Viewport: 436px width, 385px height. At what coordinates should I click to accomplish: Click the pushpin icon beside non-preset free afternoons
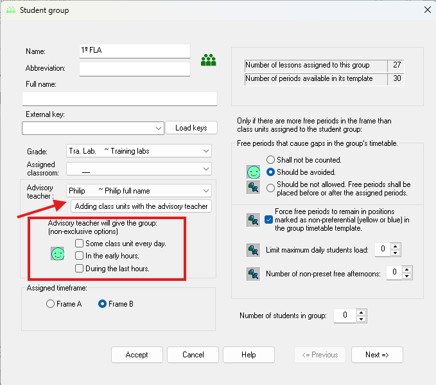coord(253,274)
